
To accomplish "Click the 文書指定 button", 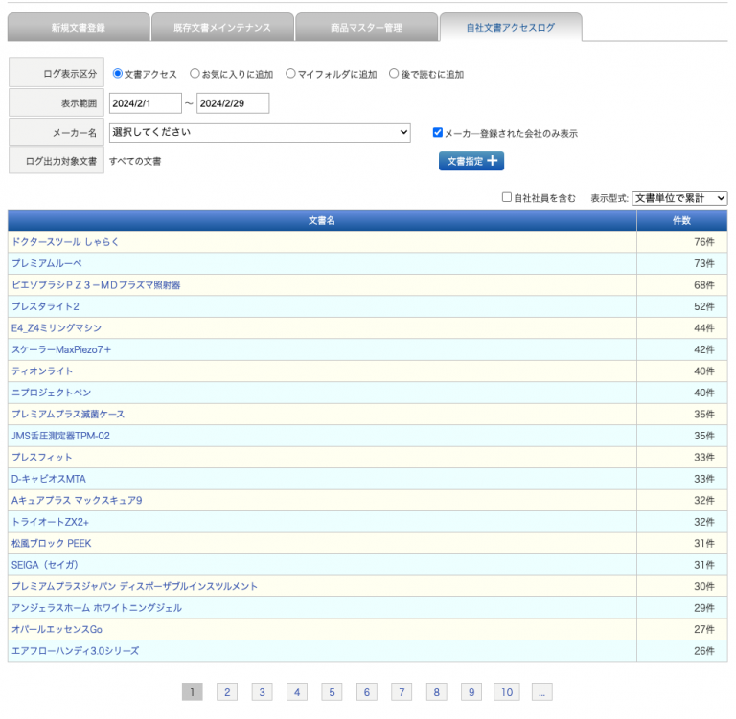I will pos(471,161).
